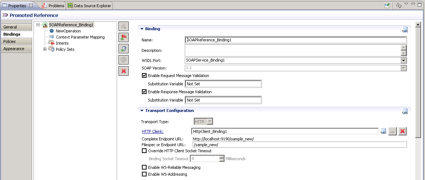
Task: Open the WSDL Port dropdown
Action: pyautogui.click(x=403, y=60)
